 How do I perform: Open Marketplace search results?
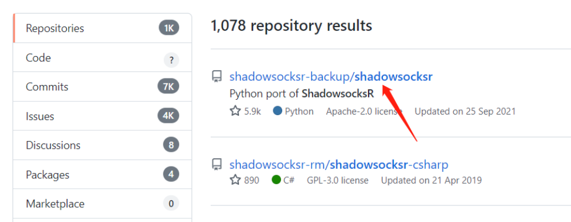(102, 204)
